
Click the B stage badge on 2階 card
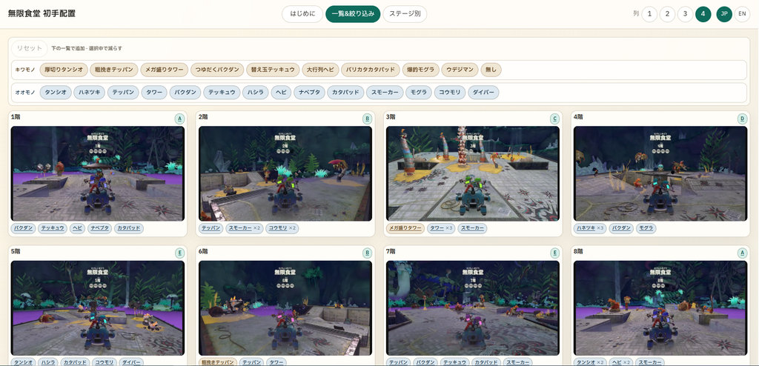(x=368, y=119)
